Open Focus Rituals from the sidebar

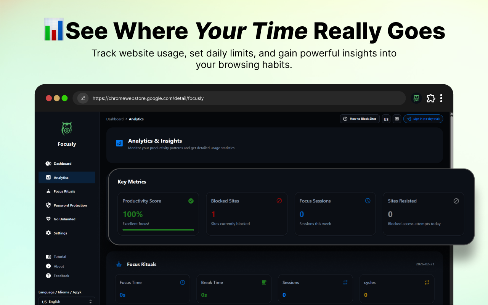[x=67, y=191]
